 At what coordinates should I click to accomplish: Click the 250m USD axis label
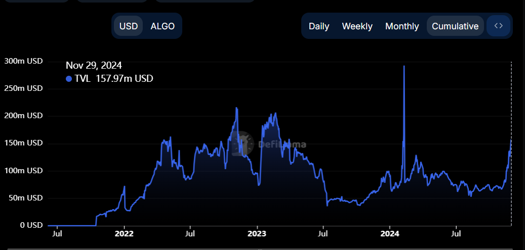[23, 88]
